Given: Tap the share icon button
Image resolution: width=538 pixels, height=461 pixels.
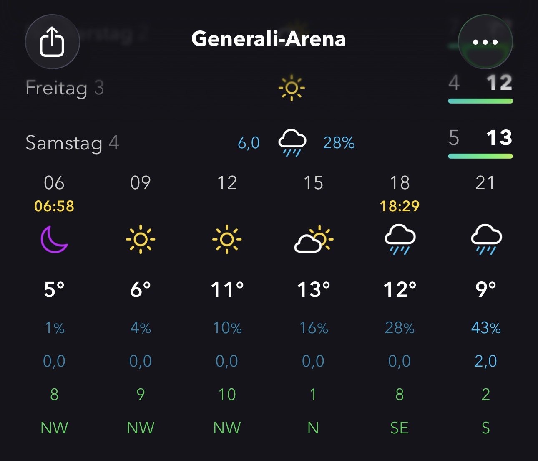Looking at the screenshot, I should [x=52, y=42].
